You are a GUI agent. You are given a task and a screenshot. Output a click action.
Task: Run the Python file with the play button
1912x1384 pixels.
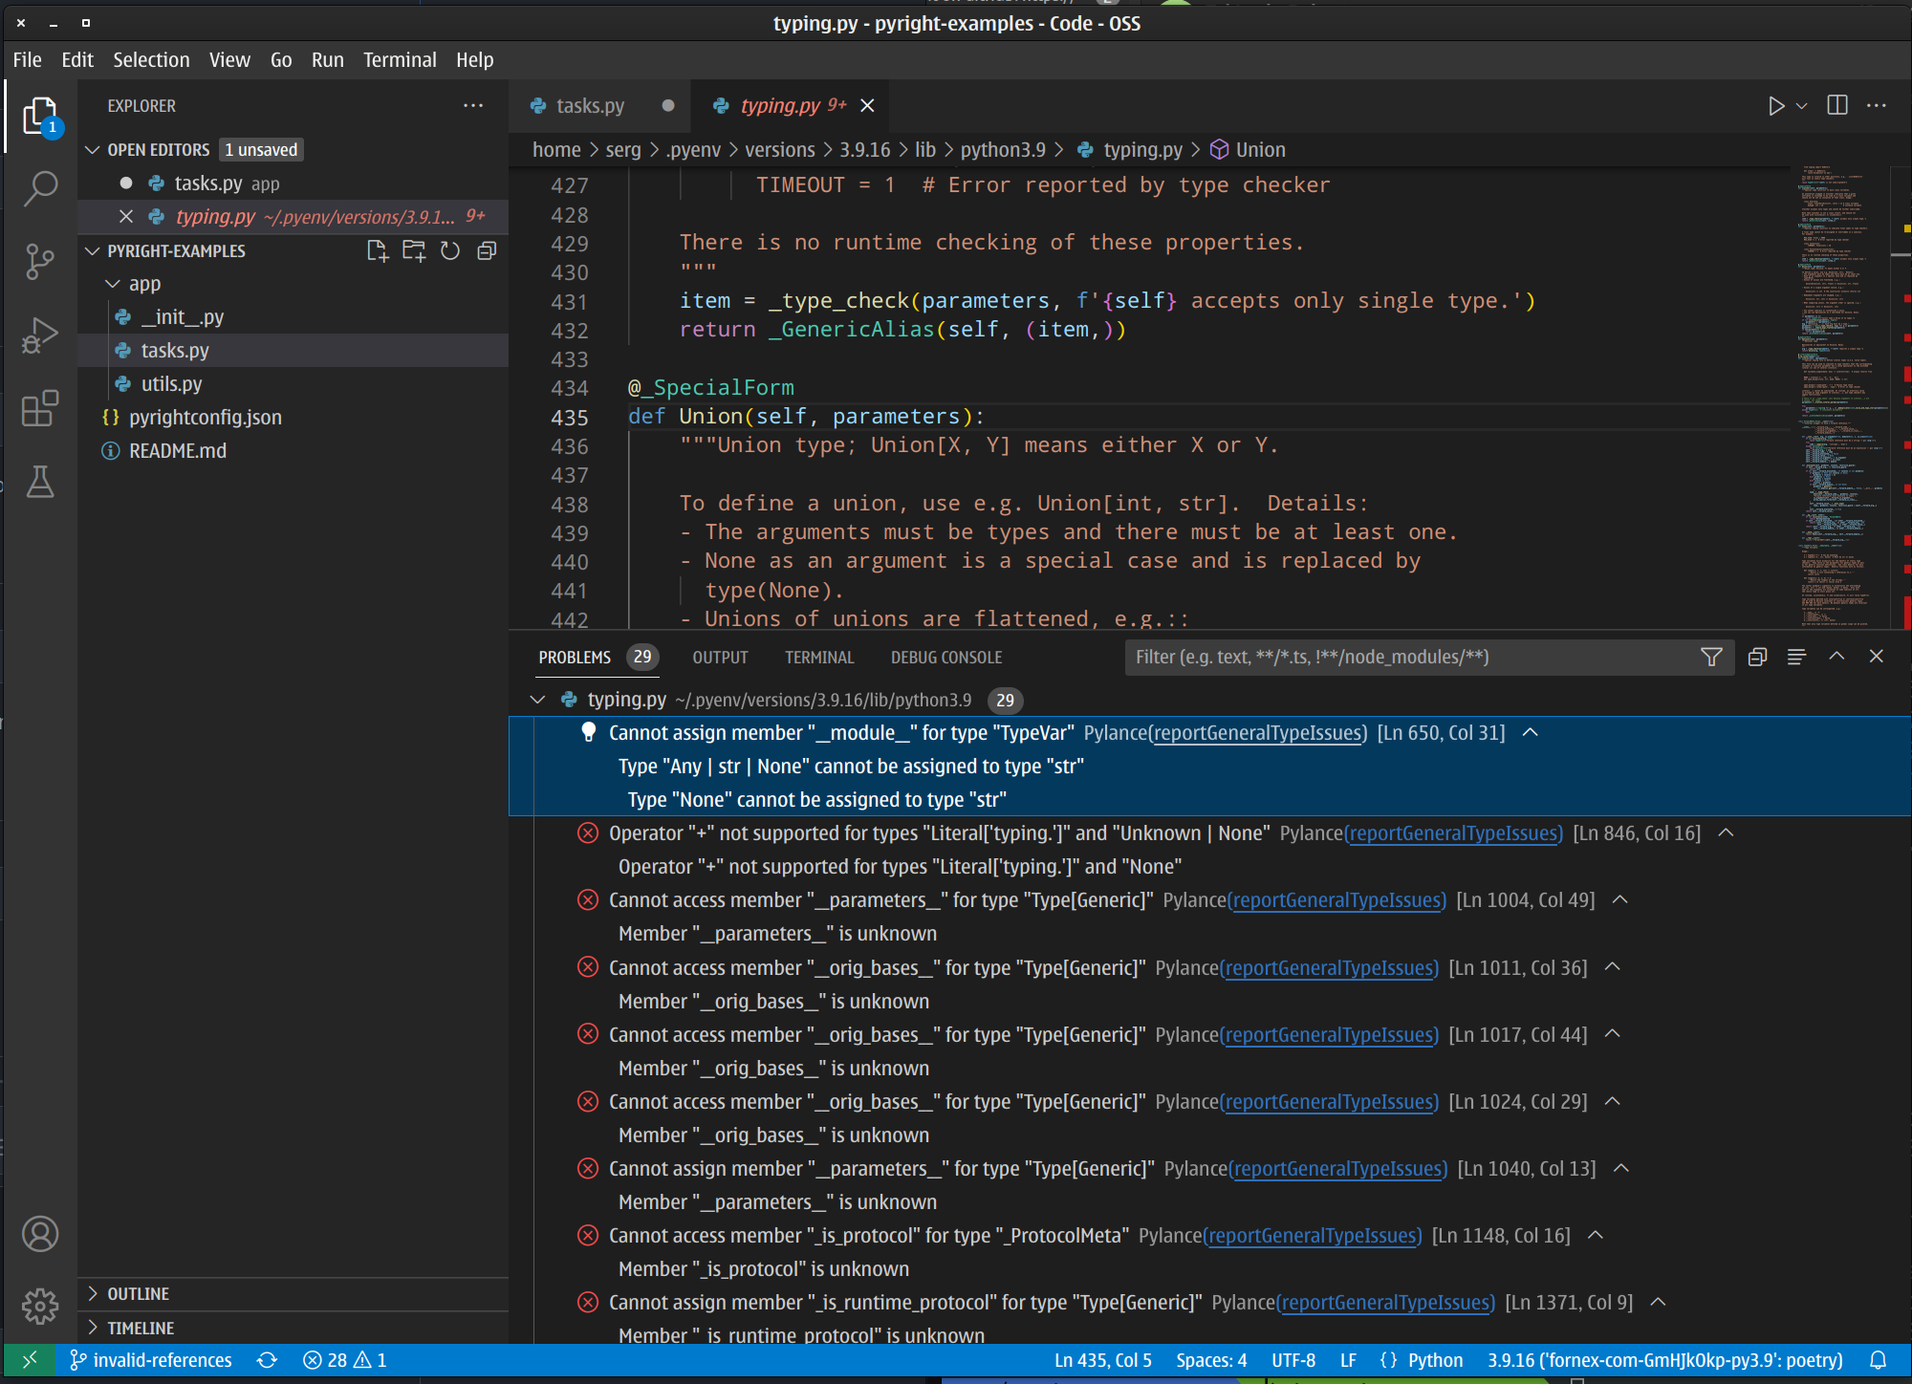point(1776,105)
